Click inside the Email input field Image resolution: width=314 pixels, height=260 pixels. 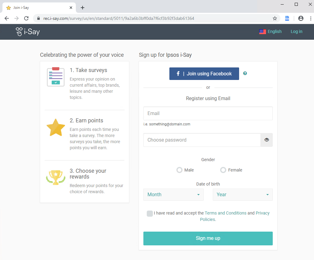208,113
